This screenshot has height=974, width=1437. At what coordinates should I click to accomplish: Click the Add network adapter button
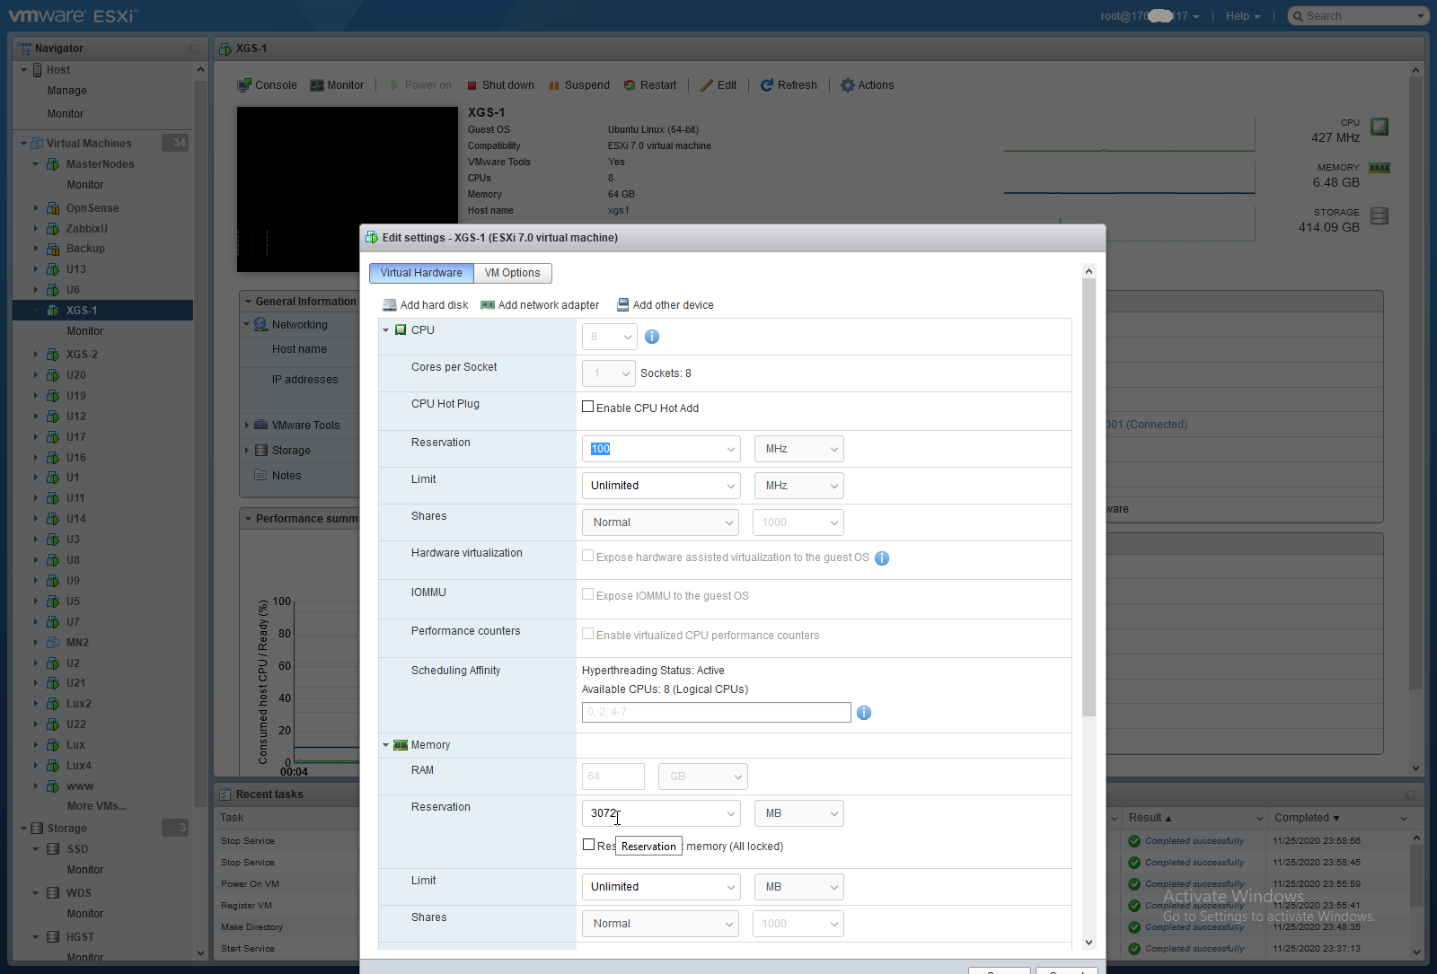540,305
